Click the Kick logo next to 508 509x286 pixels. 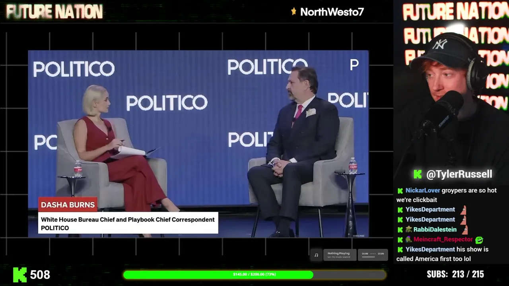coord(20,274)
